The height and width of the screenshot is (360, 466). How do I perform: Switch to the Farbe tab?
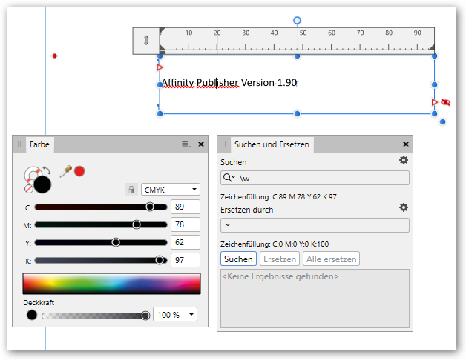click(39, 144)
